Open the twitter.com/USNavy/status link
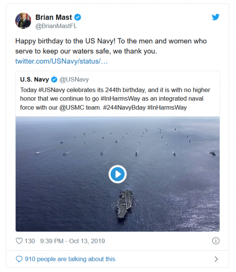This screenshot has height=272, width=236. click(x=61, y=61)
